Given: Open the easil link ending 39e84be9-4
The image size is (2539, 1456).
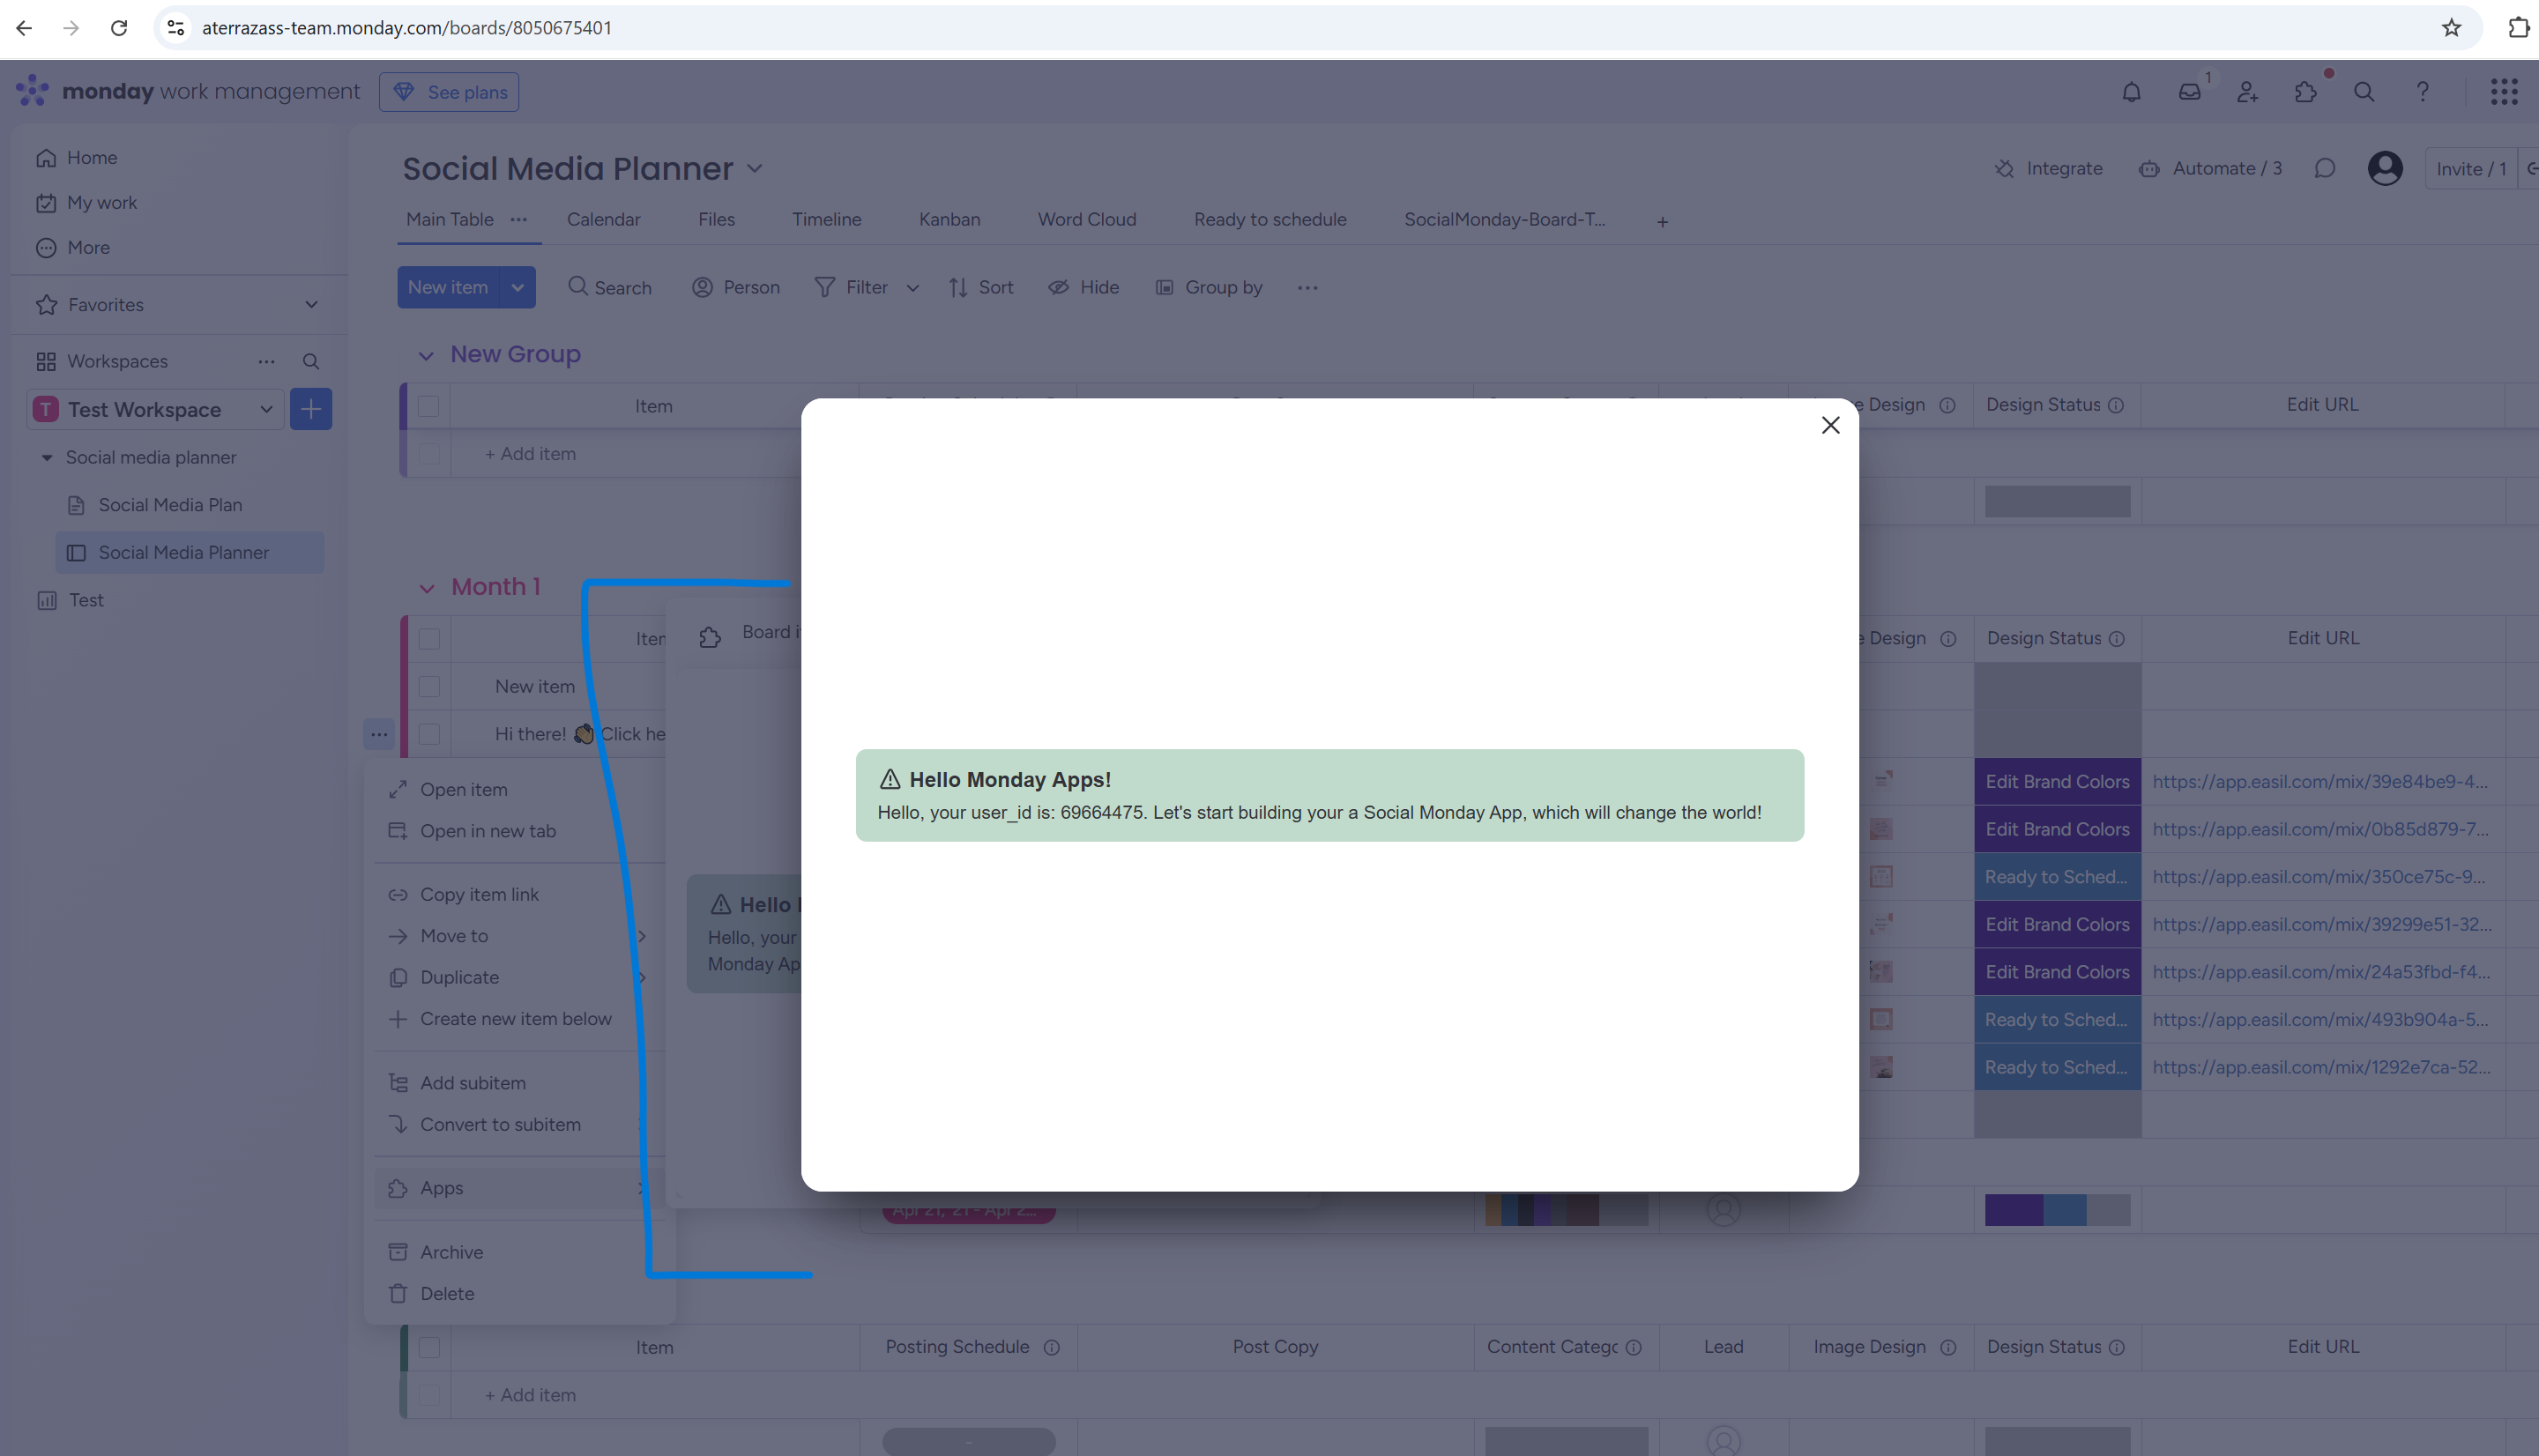Looking at the screenshot, I should [x=2320, y=782].
